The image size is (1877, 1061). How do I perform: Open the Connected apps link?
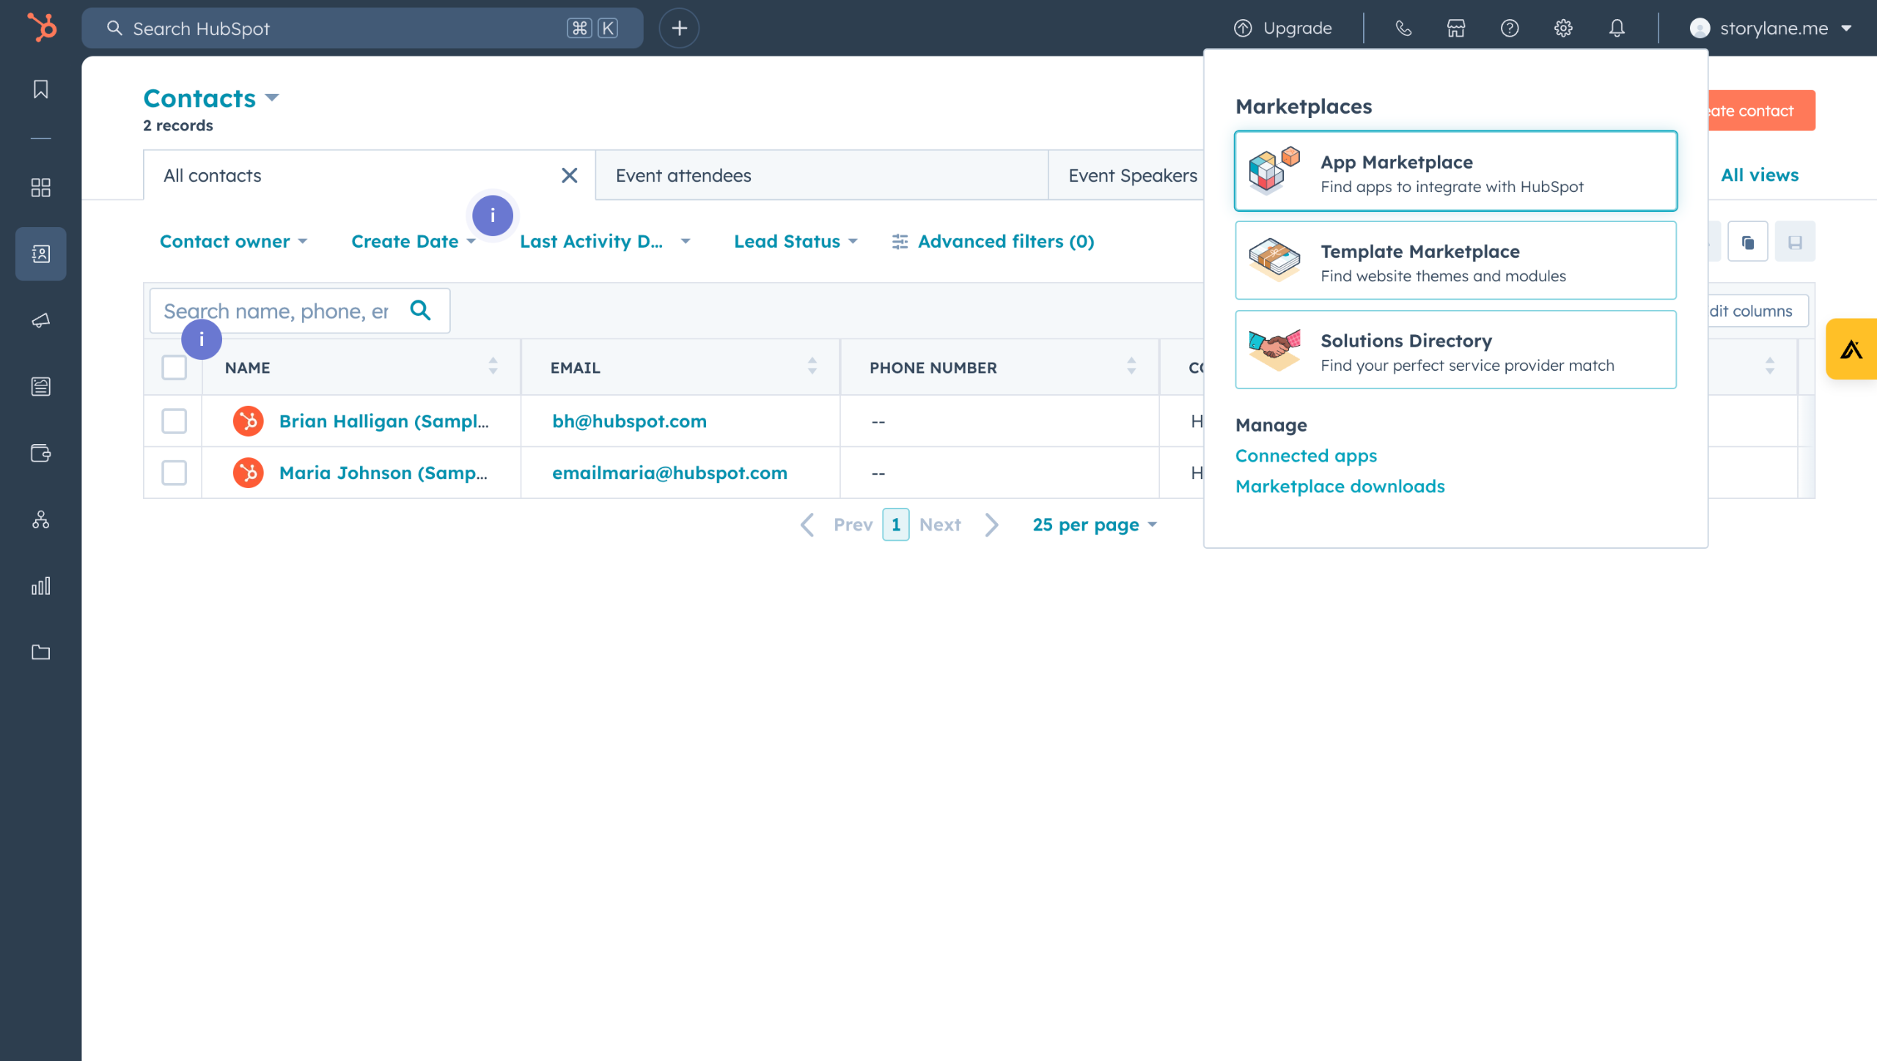[1306, 456]
